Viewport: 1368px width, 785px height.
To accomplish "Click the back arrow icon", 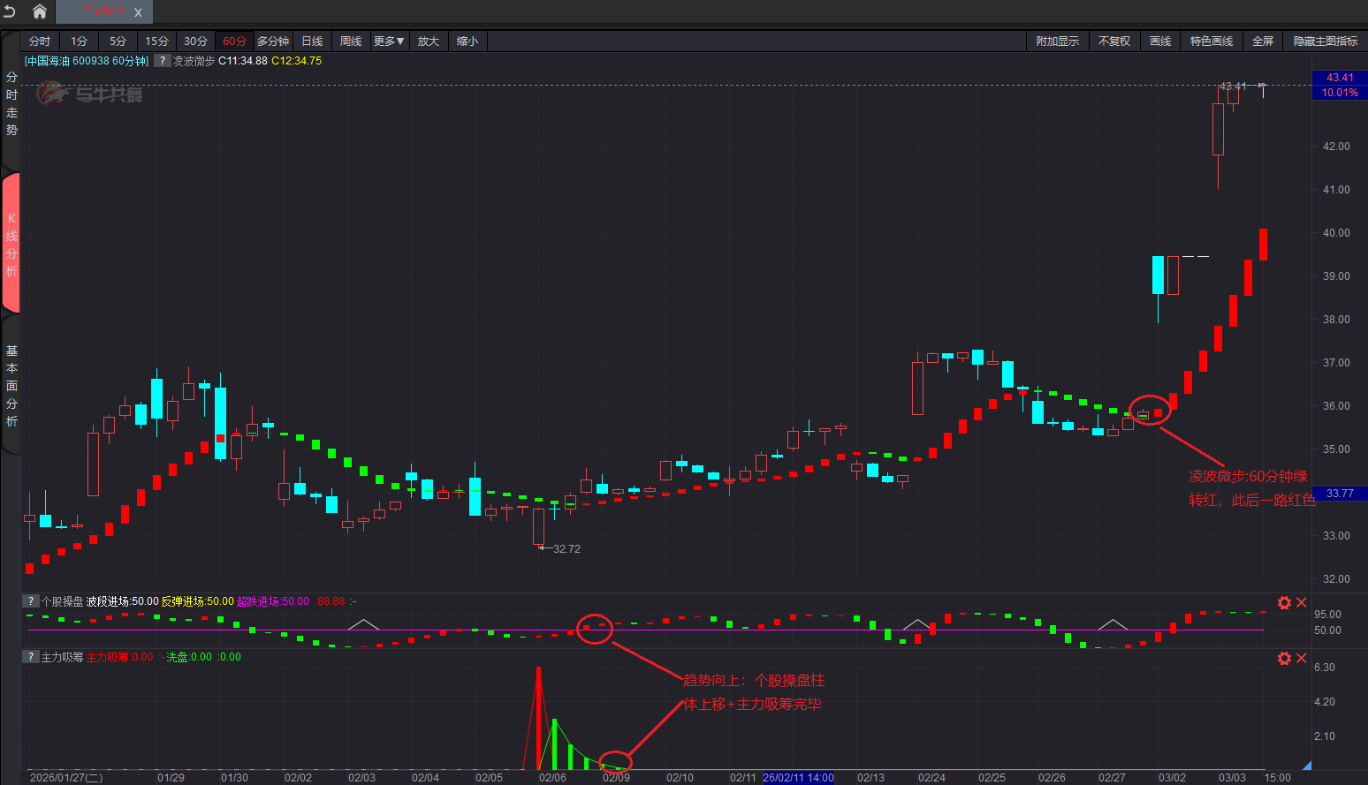I will [11, 11].
